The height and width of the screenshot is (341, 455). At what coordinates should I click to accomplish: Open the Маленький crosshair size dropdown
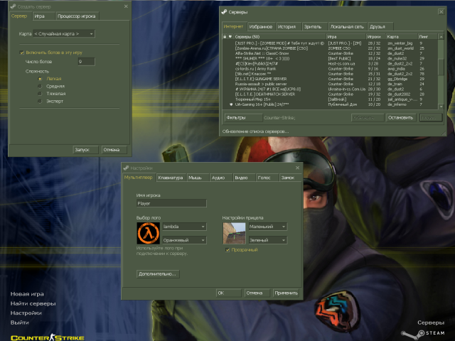coord(267,227)
